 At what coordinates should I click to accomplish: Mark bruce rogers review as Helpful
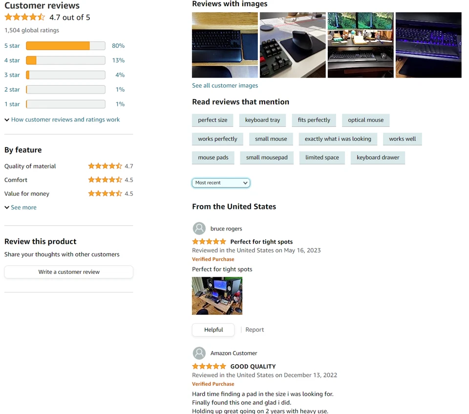pos(213,330)
